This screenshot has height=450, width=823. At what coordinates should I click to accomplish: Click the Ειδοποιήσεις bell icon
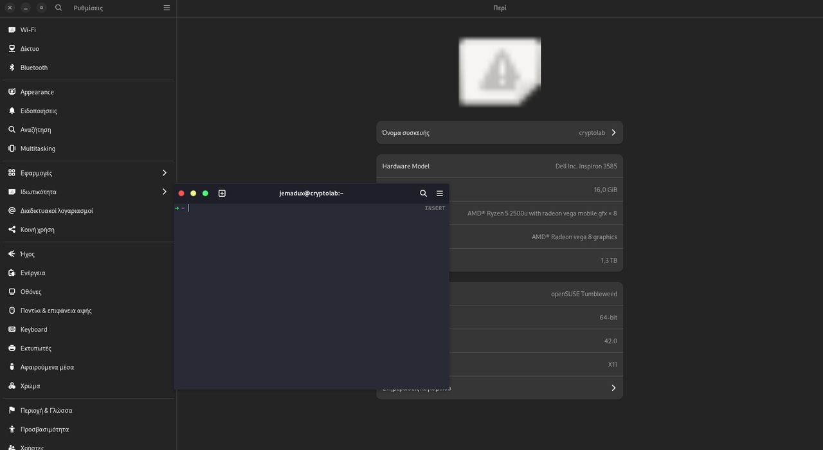[12, 111]
